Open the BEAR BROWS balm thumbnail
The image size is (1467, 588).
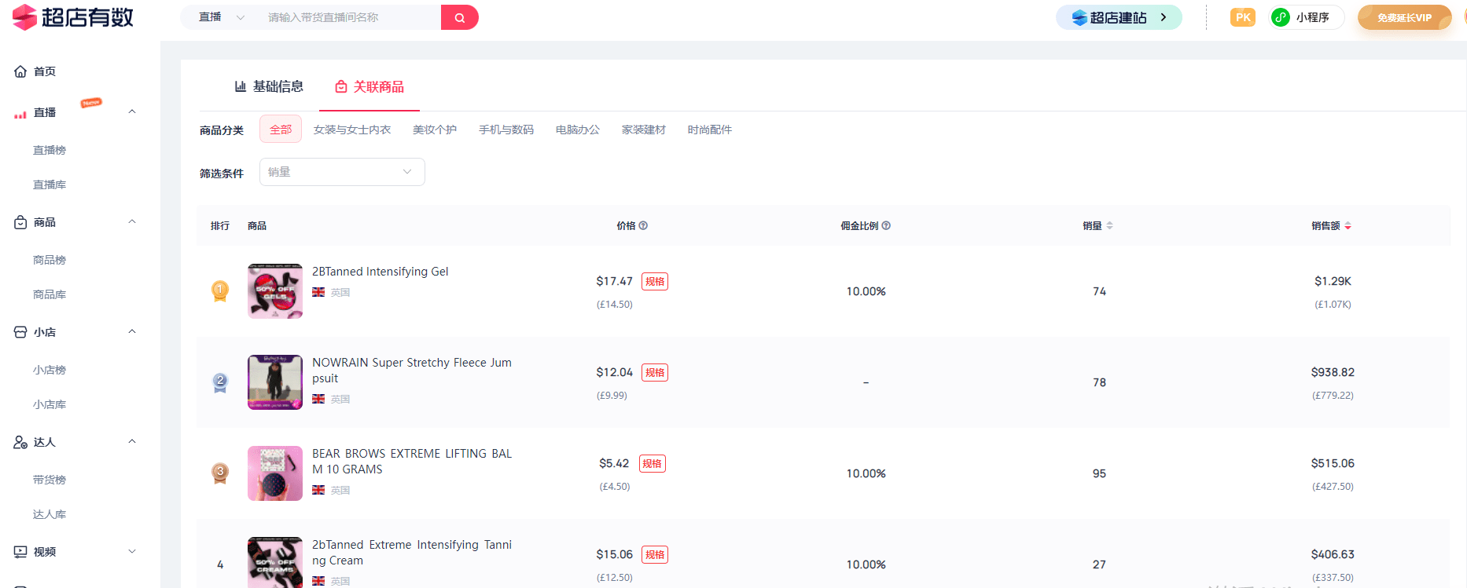coord(275,473)
